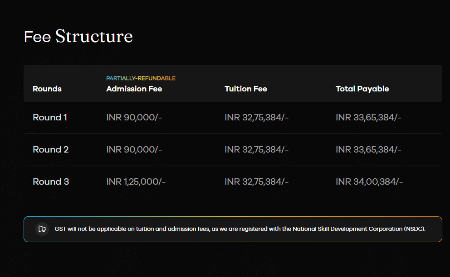Select the Round 2 row label

50,150
